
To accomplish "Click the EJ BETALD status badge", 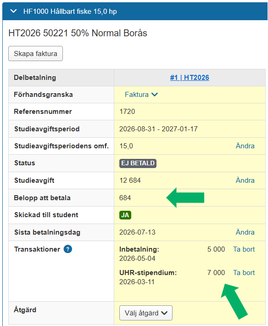I will 138,163.
